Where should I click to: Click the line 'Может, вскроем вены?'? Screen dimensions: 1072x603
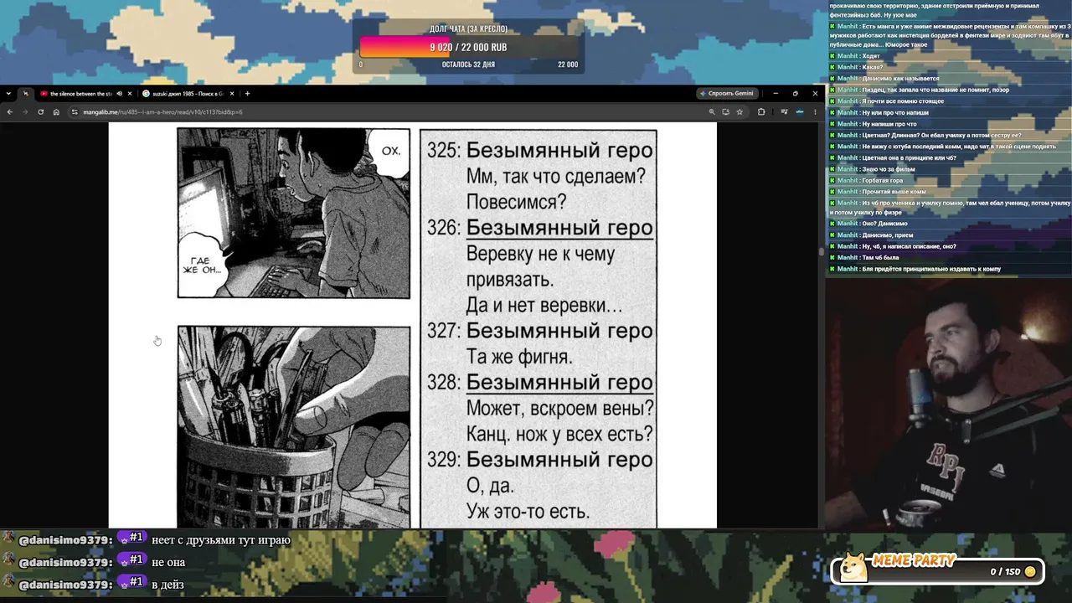point(559,409)
